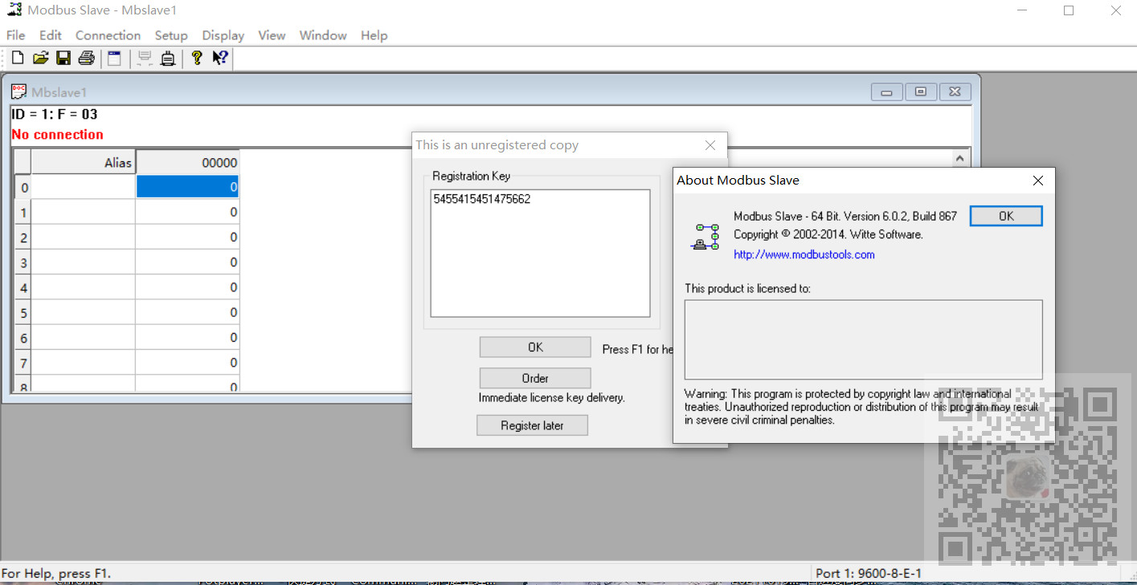Close the Mbslave1 child window
Screen dimensions: 1137x585
955,92
